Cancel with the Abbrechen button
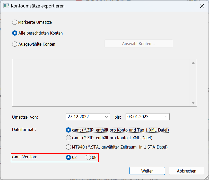Image resolution: width=209 pixels, height=180 pixels. click(186, 171)
